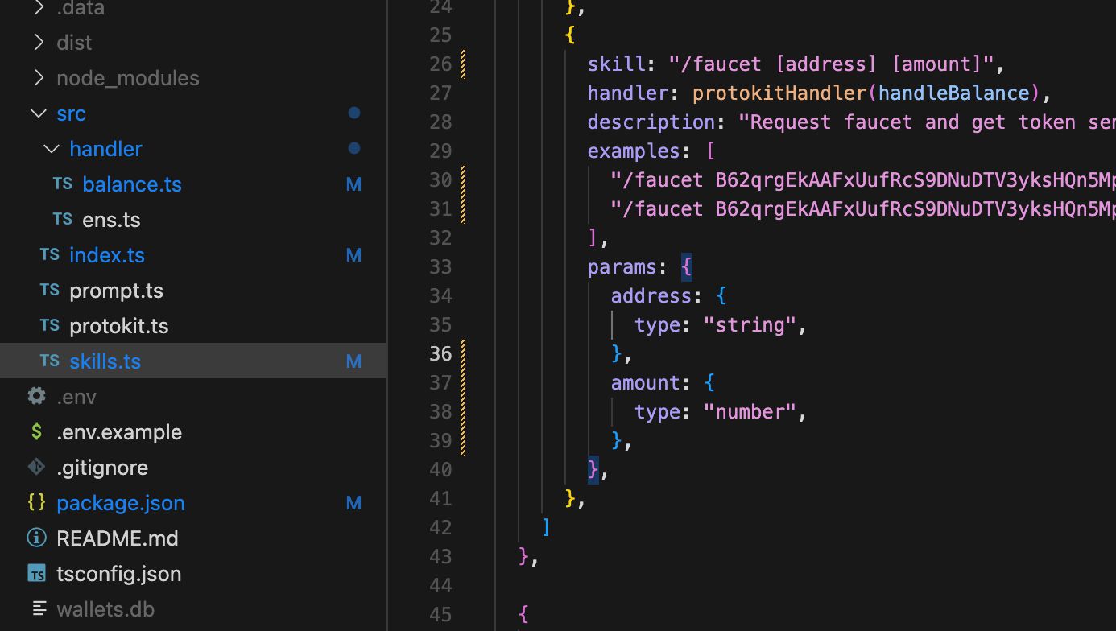This screenshot has width=1116, height=631.
Task: Open prompt.ts file
Action: click(x=116, y=291)
